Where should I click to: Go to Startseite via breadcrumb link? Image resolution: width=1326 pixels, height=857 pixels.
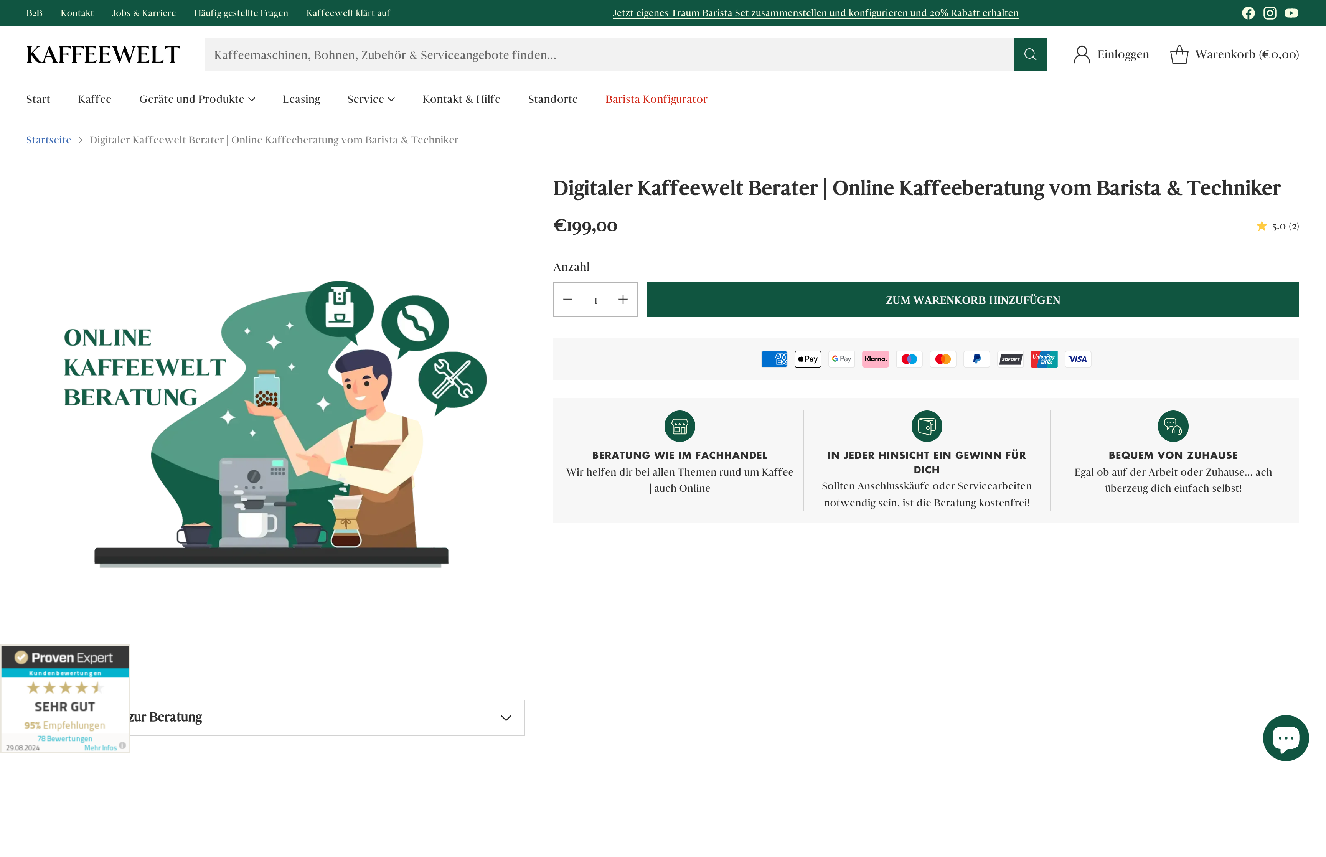coord(48,140)
